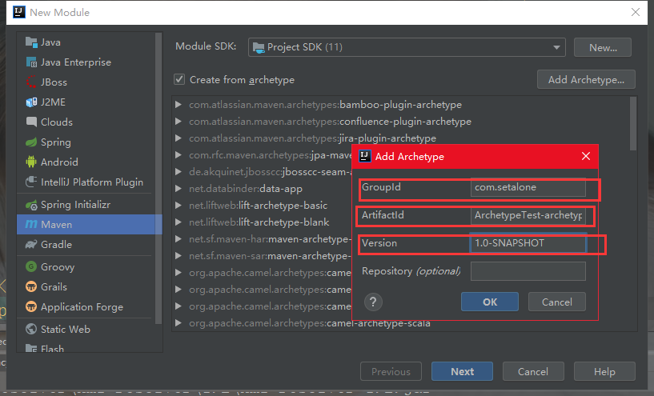
Task: Choose the Gradle module label
Action: point(56,244)
